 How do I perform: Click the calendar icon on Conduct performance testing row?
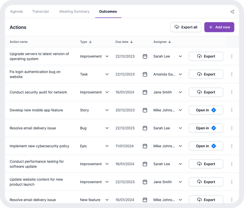(145, 164)
